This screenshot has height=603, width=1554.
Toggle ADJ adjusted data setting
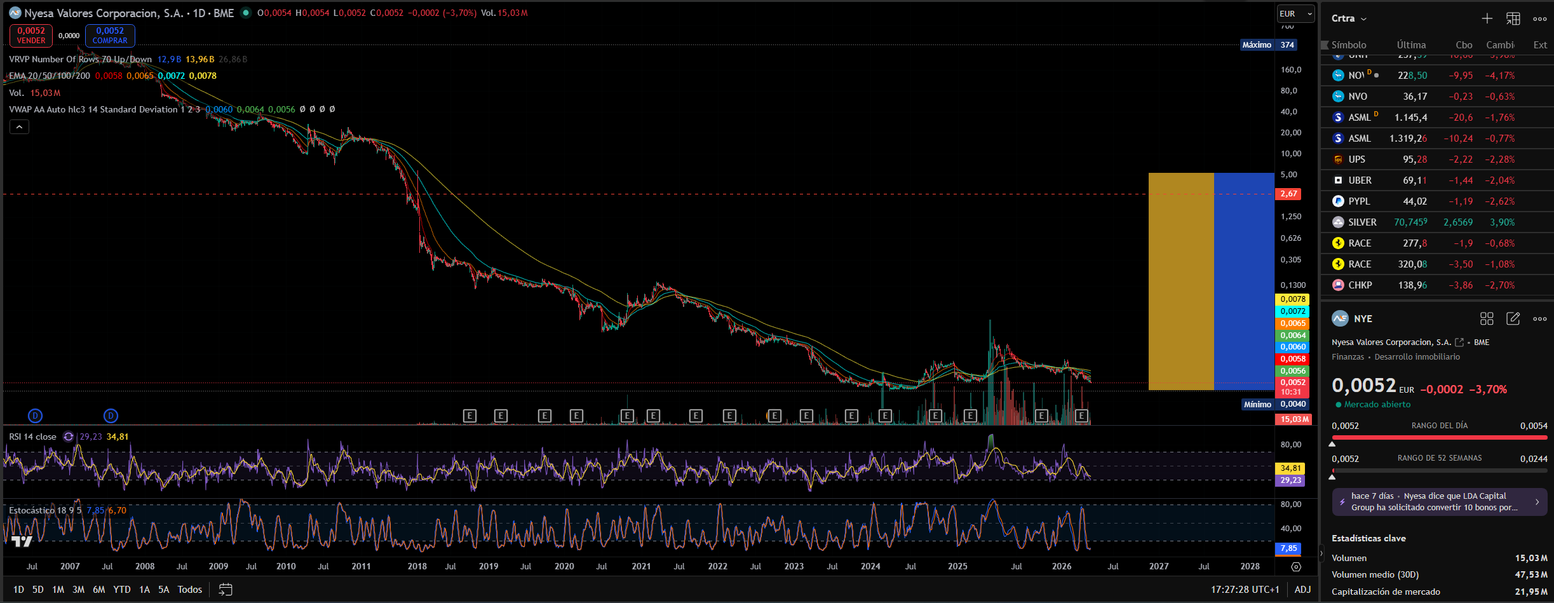[1302, 590]
